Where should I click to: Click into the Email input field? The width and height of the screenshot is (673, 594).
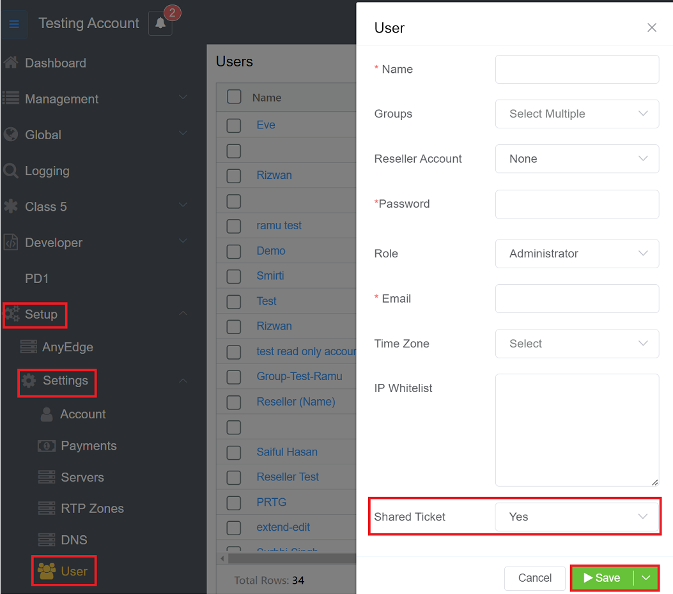click(x=576, y=299)
